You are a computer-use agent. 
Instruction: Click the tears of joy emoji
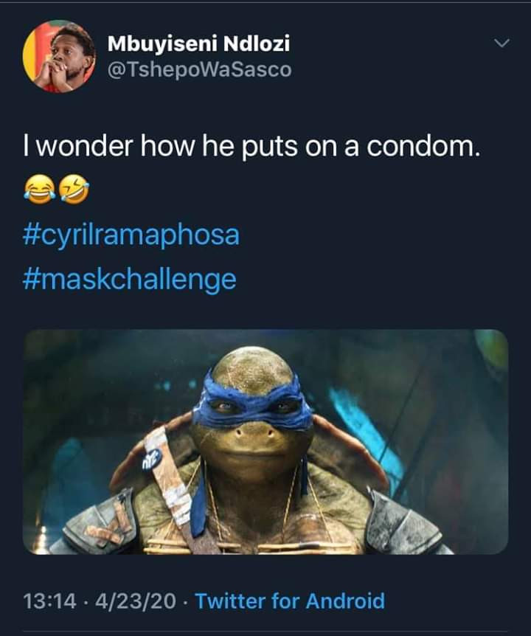(40, 190)
